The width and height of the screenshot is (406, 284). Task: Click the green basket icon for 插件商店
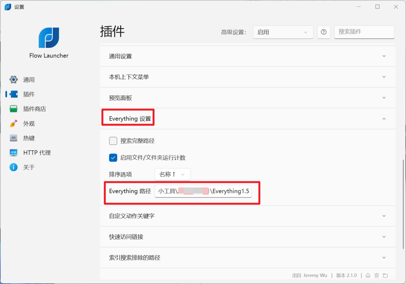coord(13,109)
